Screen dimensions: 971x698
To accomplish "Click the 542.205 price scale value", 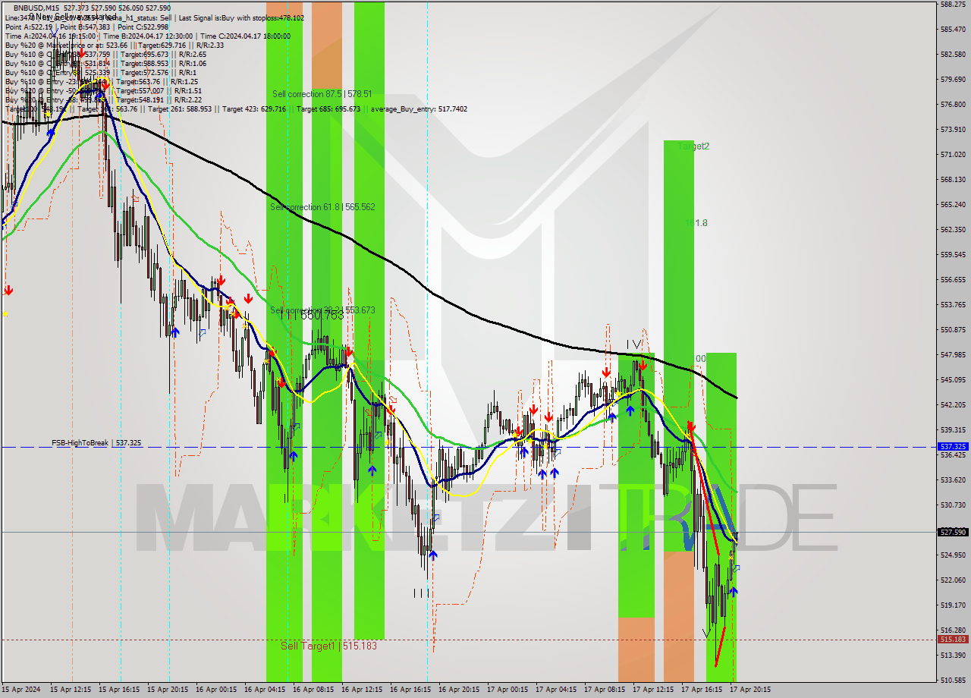I will (953, 404).
